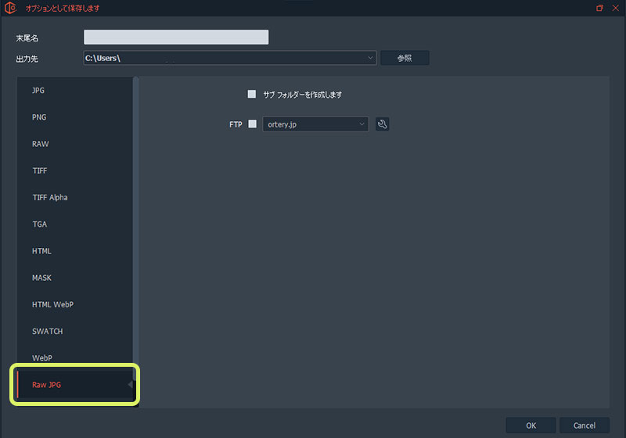Choose the TIFF Alpha format
Image resolution: width=626 pixels, height=438 pixels.
[x=49, y=197]
